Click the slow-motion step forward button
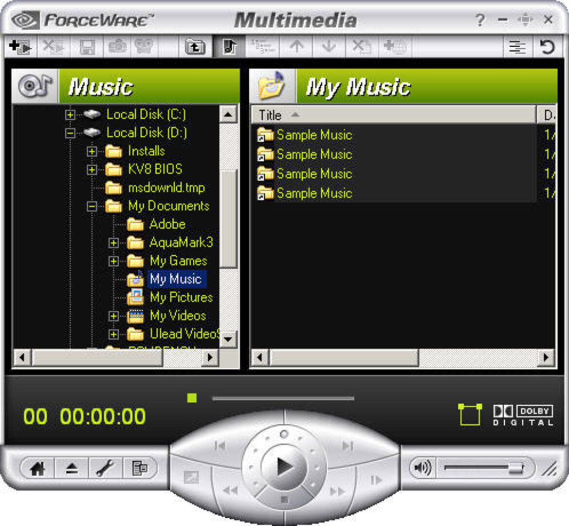Screen dimensions: 569x526 tap(376, 480)
